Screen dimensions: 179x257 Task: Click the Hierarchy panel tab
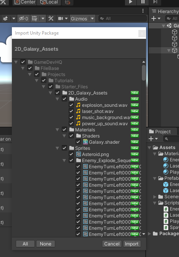tap(166, 11)
